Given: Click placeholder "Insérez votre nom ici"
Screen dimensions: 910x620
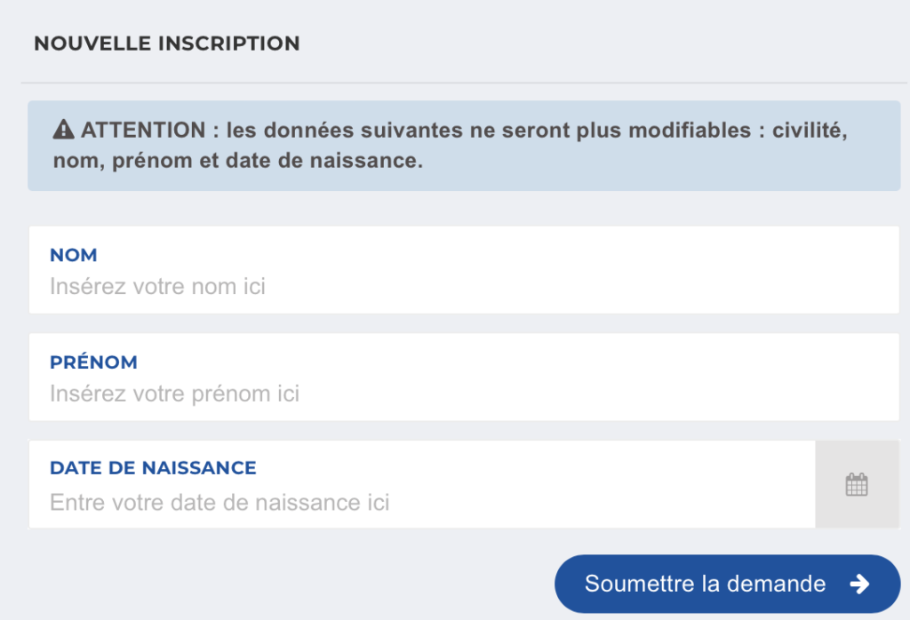Looking at the screenshot, I should 157,287.
